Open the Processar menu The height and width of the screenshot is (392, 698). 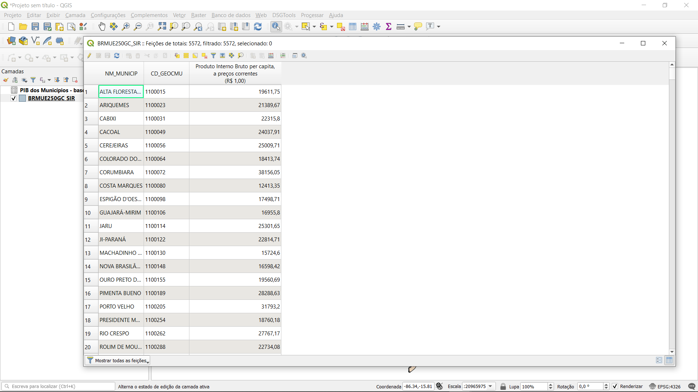point(312,15)
